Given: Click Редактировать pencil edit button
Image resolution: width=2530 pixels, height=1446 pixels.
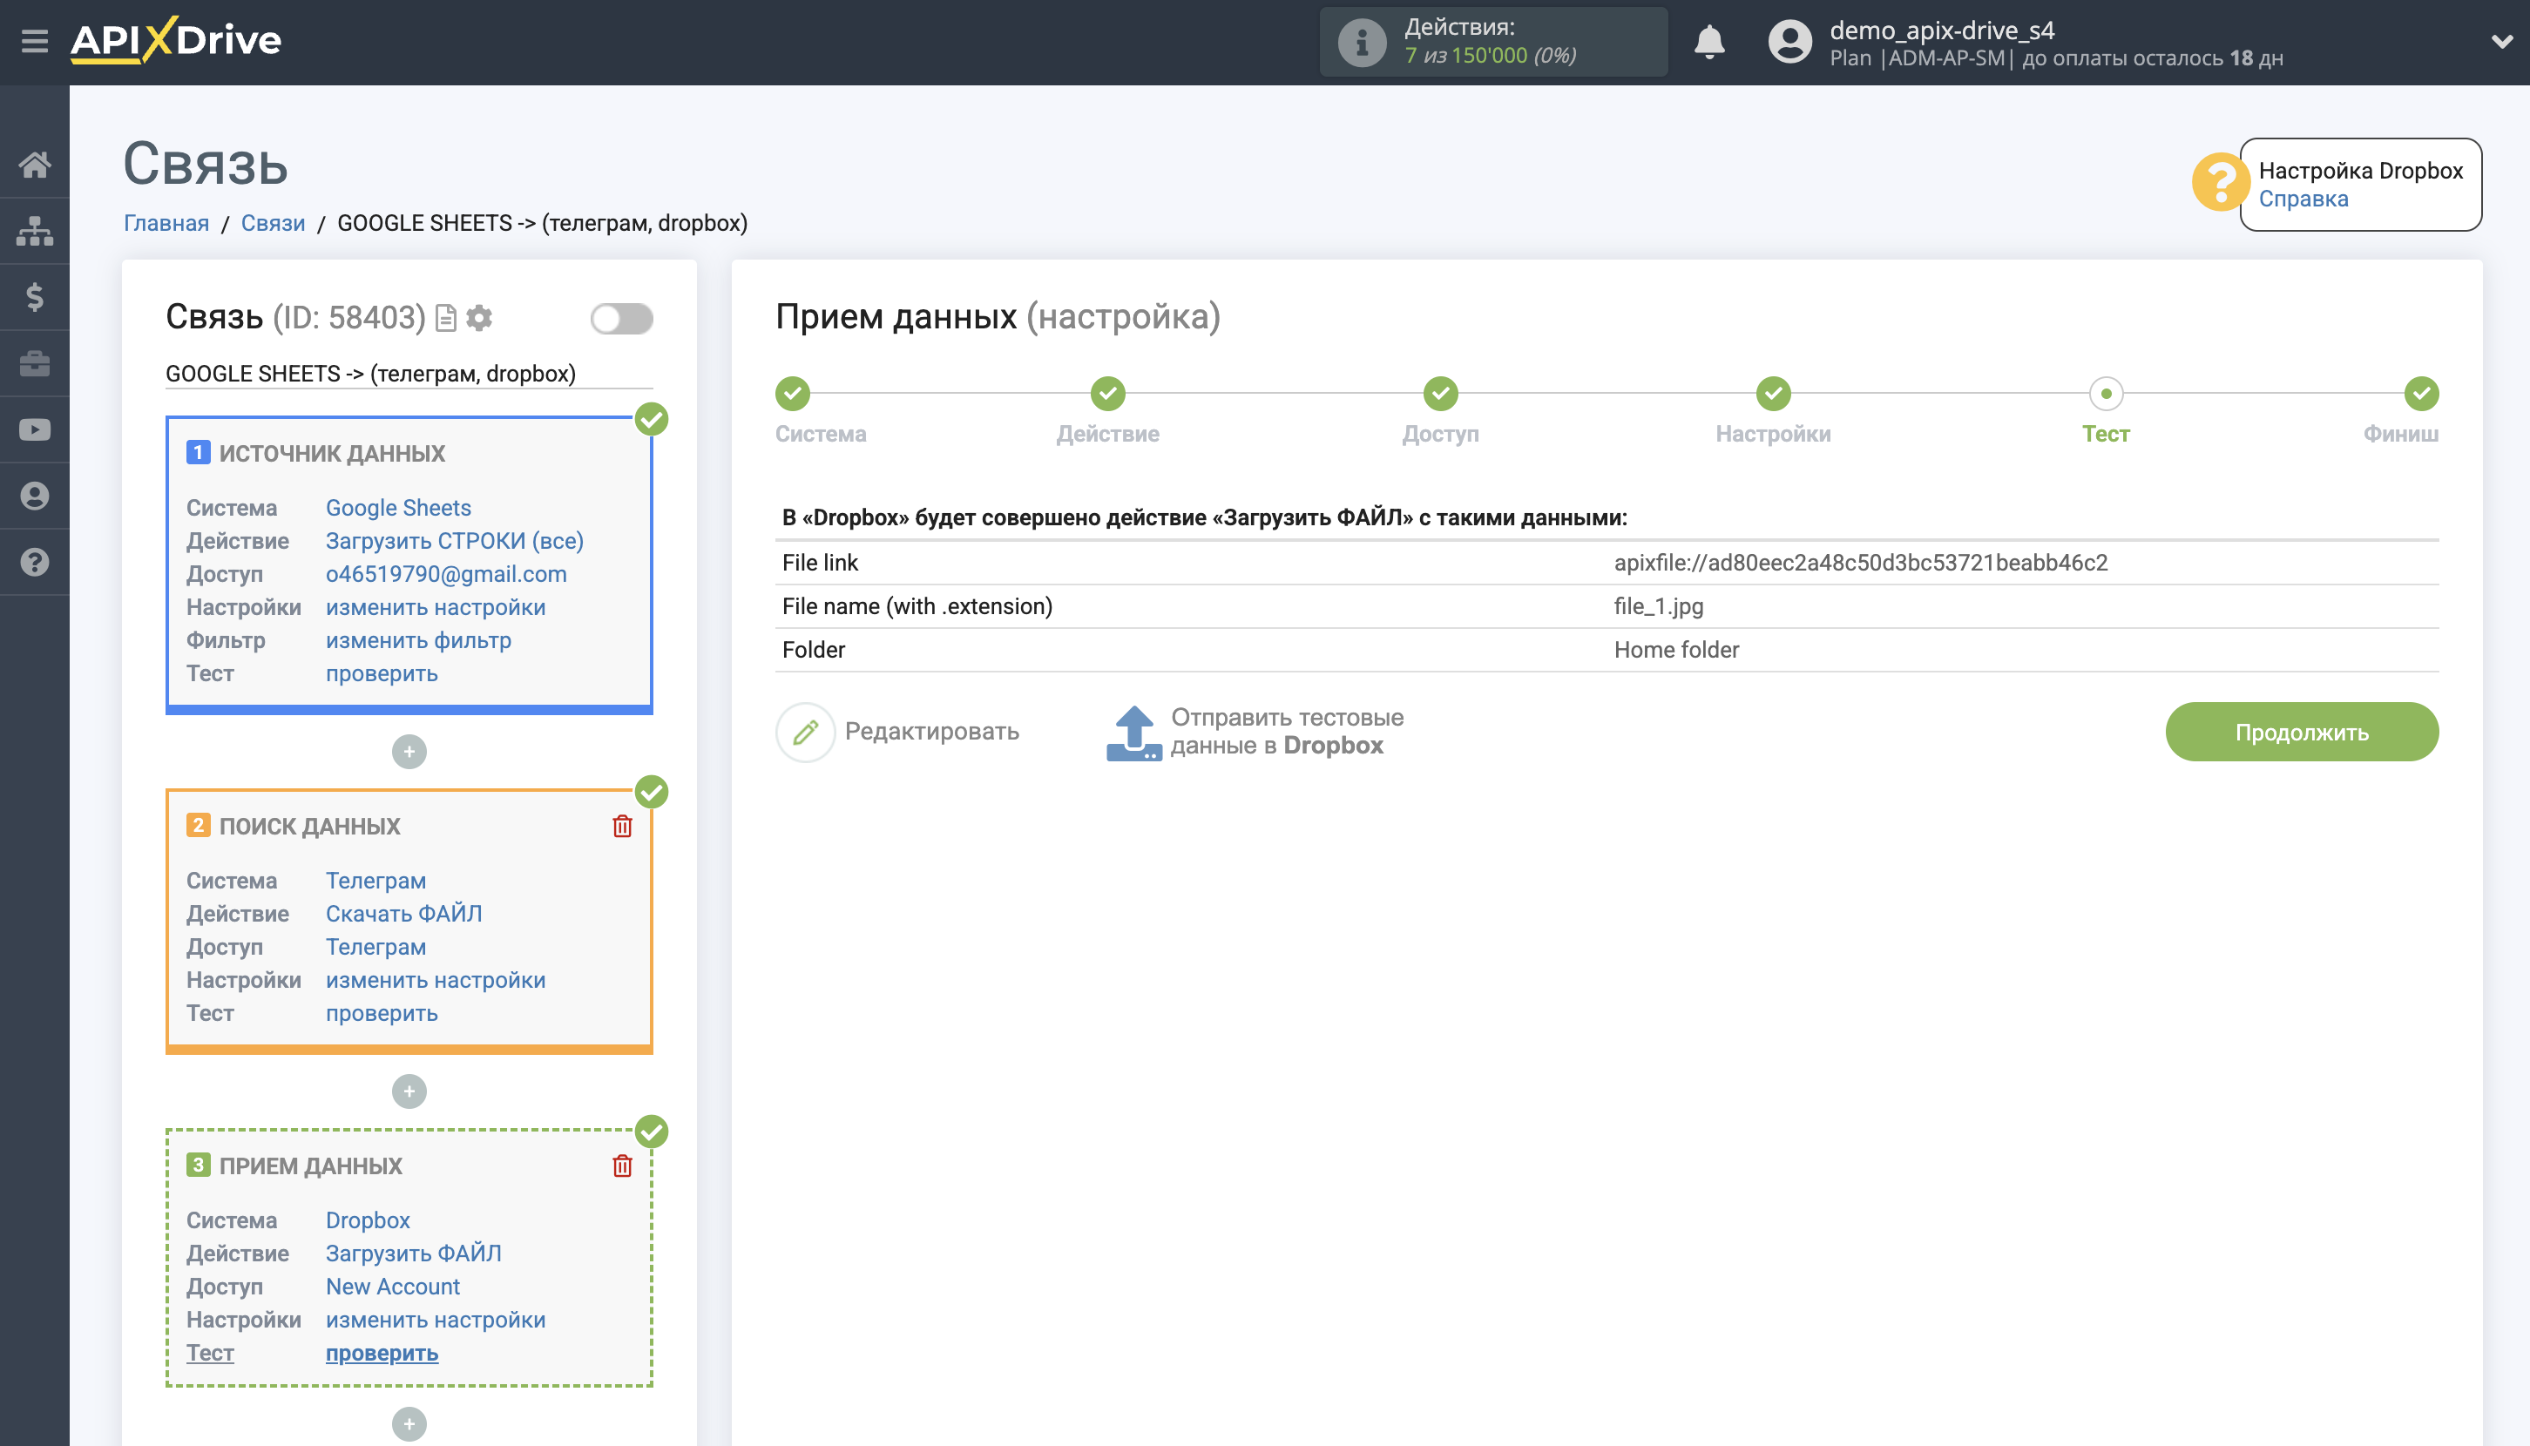Looking at the screenshot, I should coord(805,731).
